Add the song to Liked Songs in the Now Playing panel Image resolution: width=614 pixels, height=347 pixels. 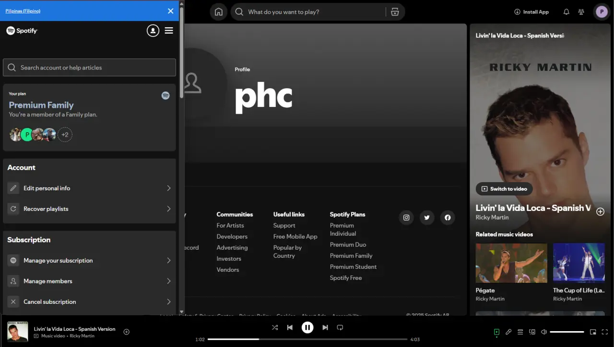(600, 212)
